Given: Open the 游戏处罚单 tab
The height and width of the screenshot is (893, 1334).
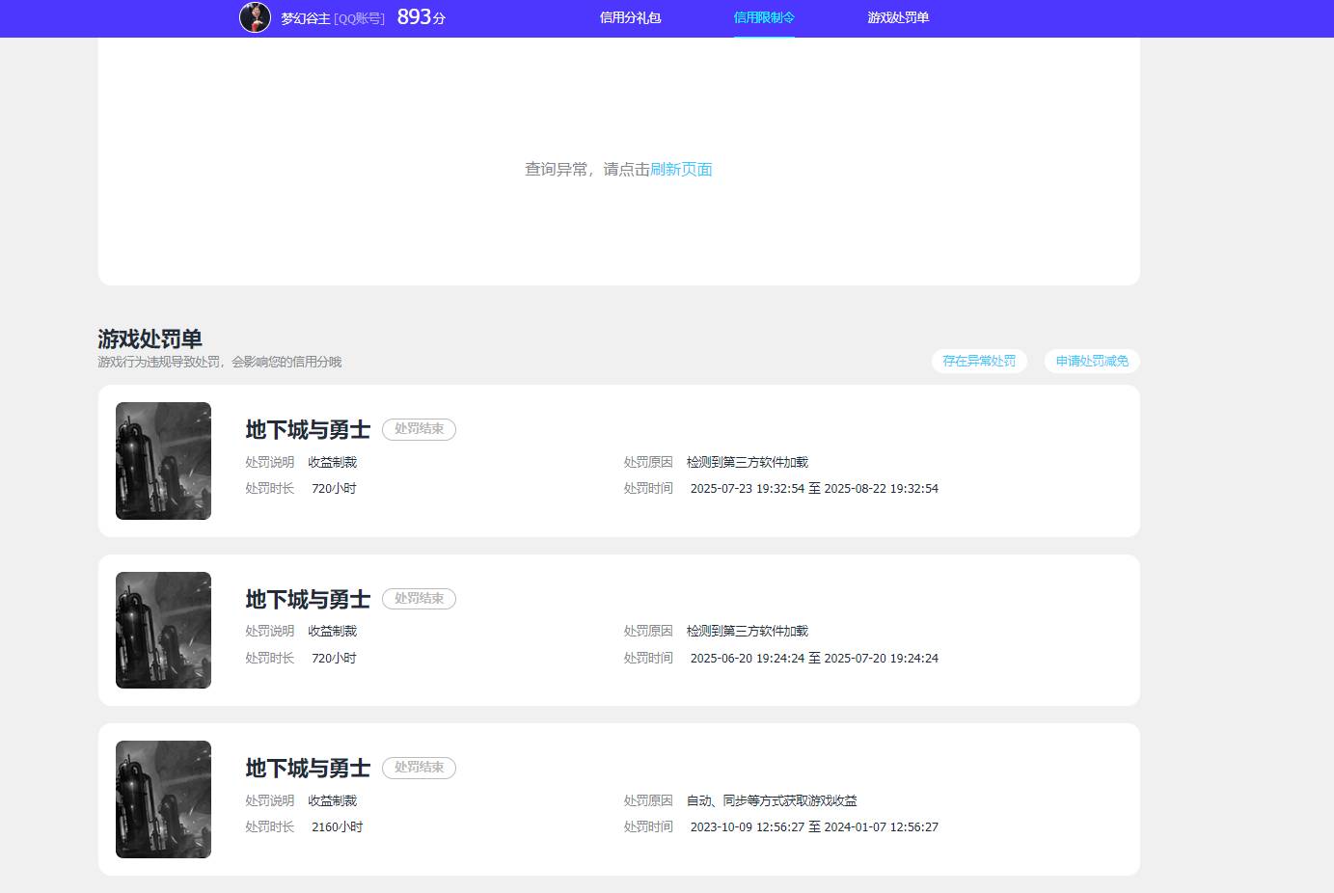Looking at the screenshot, I should pos(897,17).
